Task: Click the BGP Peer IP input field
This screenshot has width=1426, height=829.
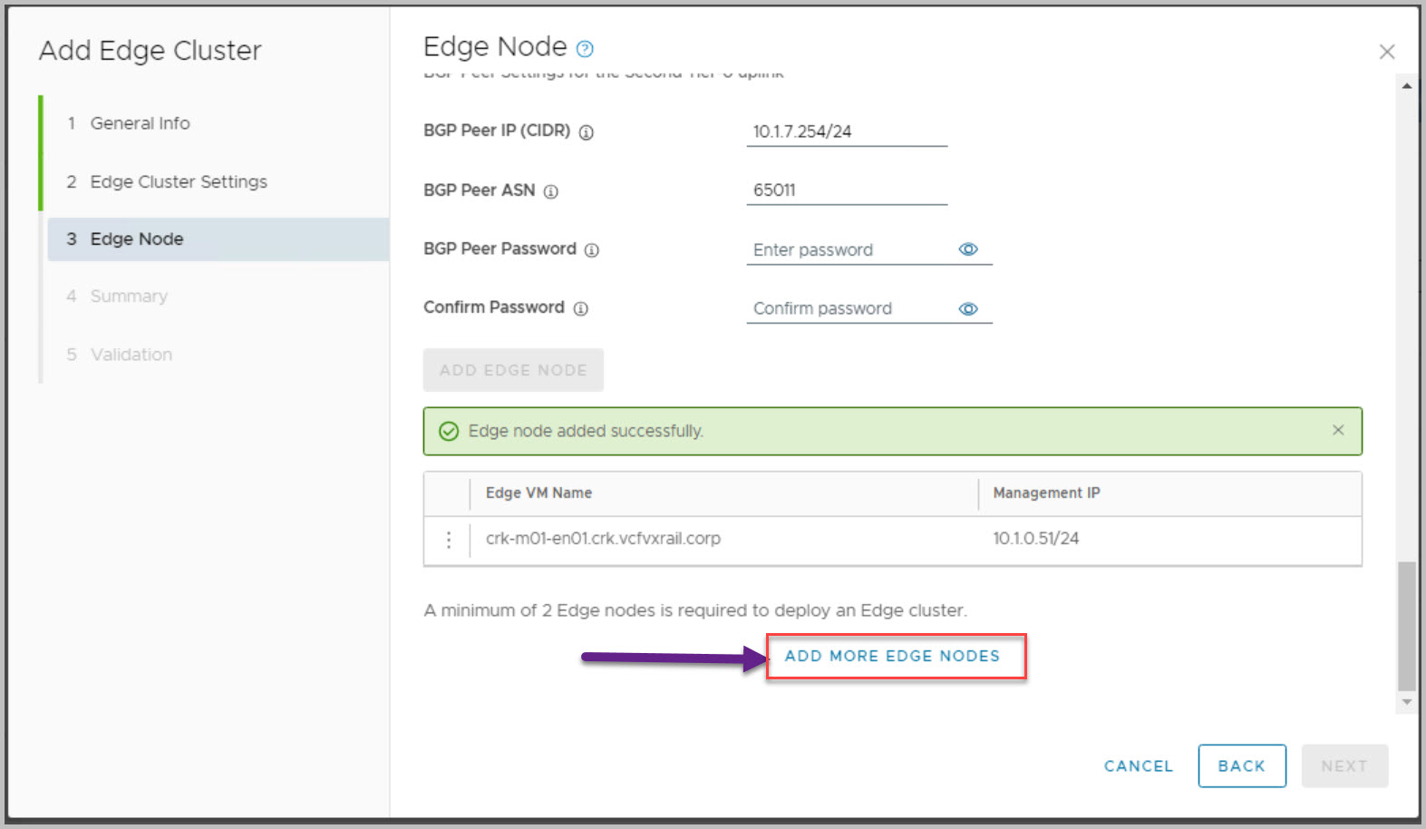Action: click(x=846, y=132)
